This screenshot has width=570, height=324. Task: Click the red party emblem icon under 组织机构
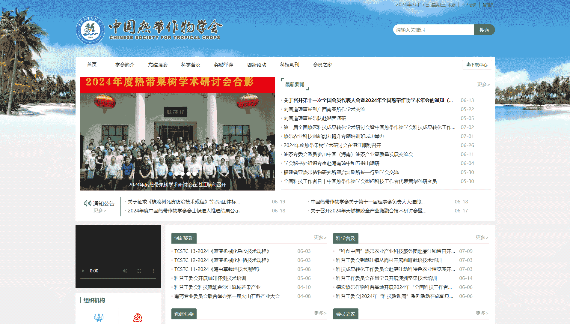point(138,317)
